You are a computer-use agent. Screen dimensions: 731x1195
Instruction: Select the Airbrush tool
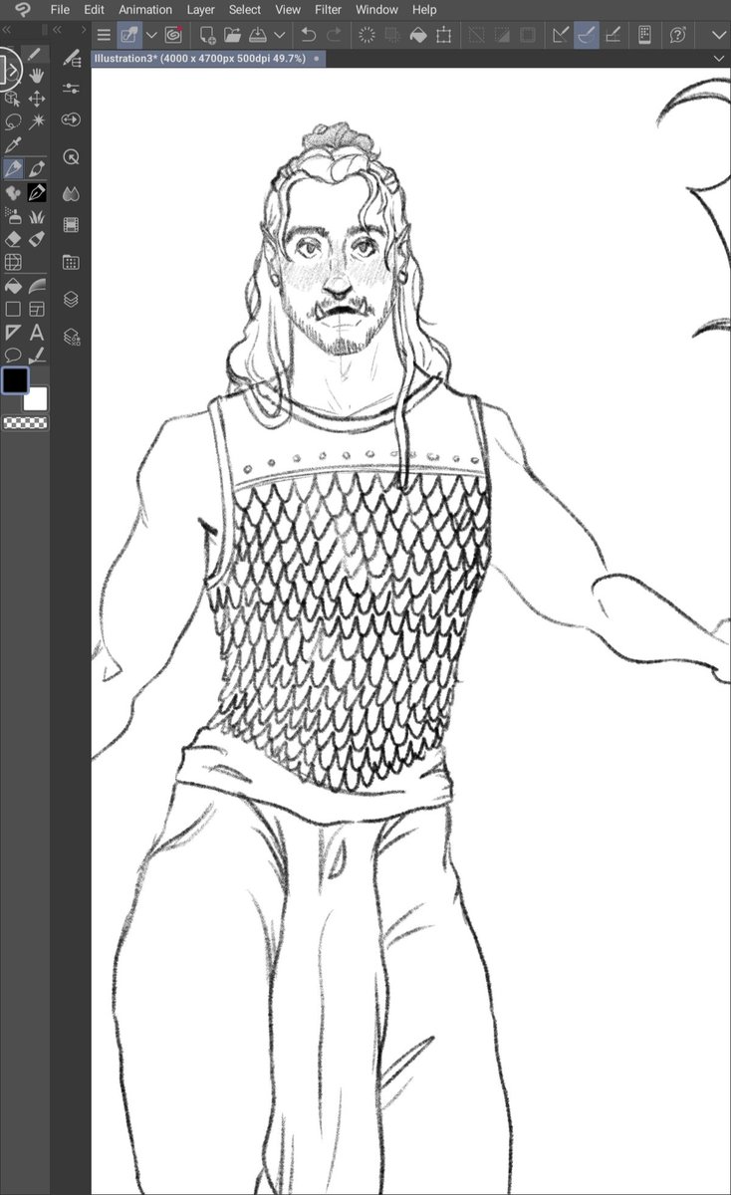coord(13,216)
